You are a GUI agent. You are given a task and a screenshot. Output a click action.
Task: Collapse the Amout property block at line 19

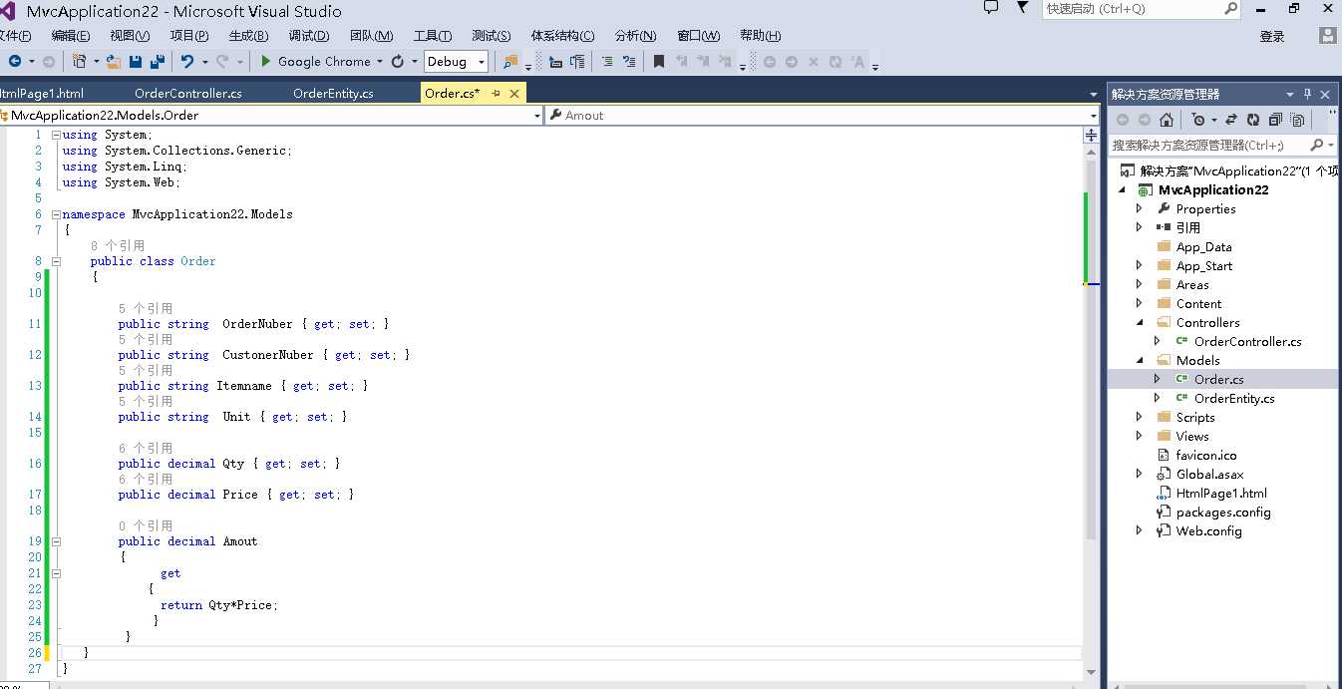56,541
